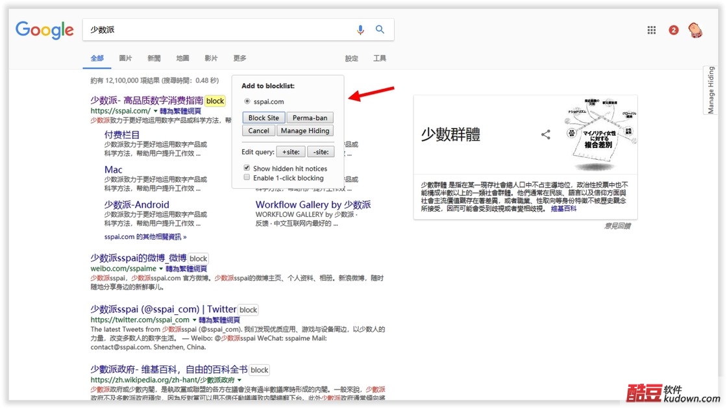This screenshot has height=409, width=727.
Task: Click 轉為繁體網頁 under Twitter result
Action: (219, 320)
